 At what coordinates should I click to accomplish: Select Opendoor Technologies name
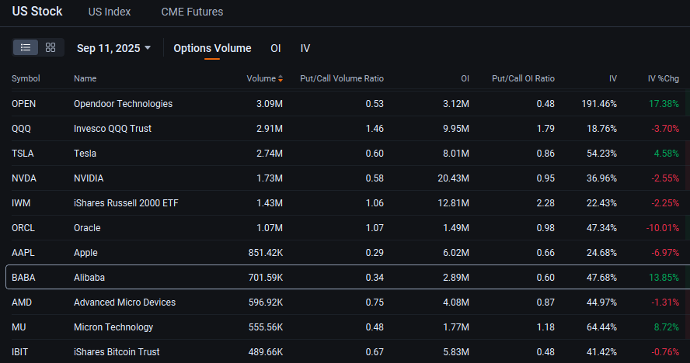coord(124,104)
